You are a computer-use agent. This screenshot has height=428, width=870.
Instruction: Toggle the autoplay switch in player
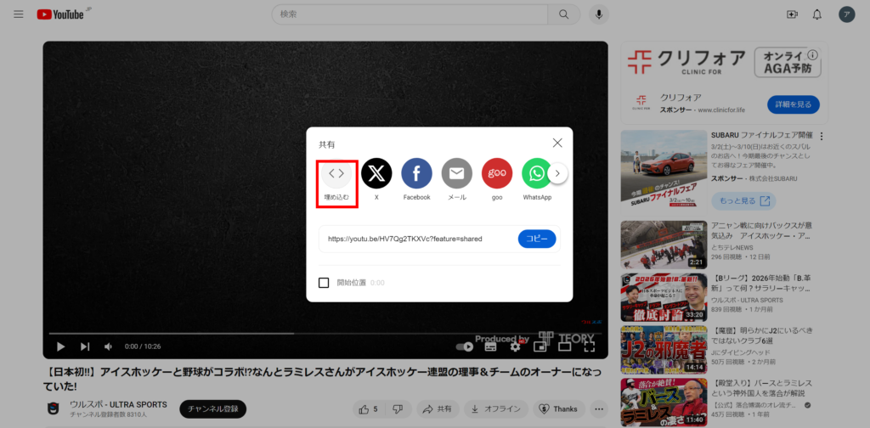(x=465, y=346)
